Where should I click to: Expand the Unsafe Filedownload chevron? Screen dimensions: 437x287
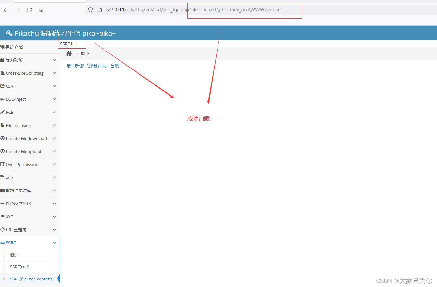point(54,138)
